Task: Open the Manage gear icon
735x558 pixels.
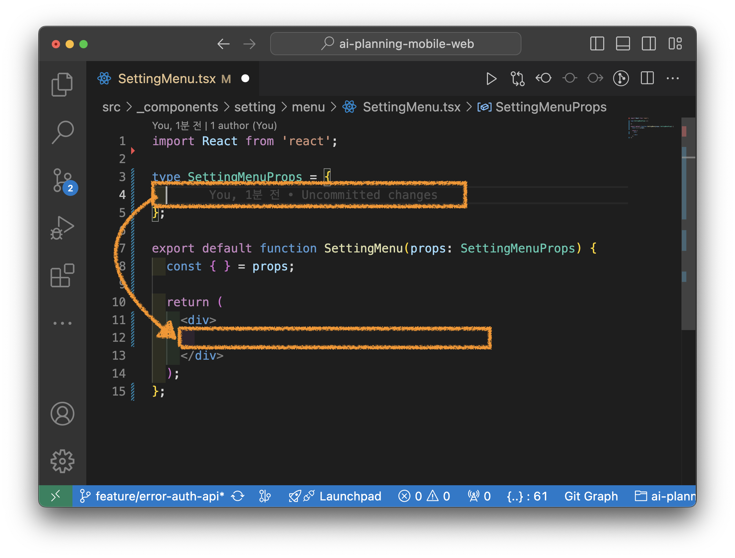Action: coord(62,461)
